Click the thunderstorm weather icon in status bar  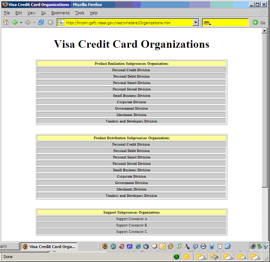[214, 257]
